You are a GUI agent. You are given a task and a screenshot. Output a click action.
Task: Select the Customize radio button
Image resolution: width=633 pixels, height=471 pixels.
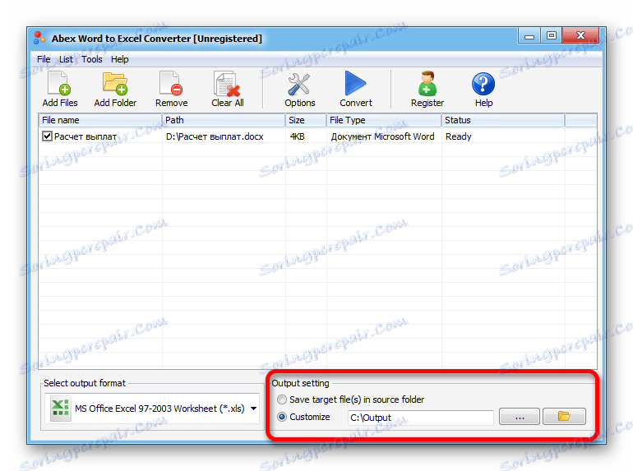pos(282,417)
